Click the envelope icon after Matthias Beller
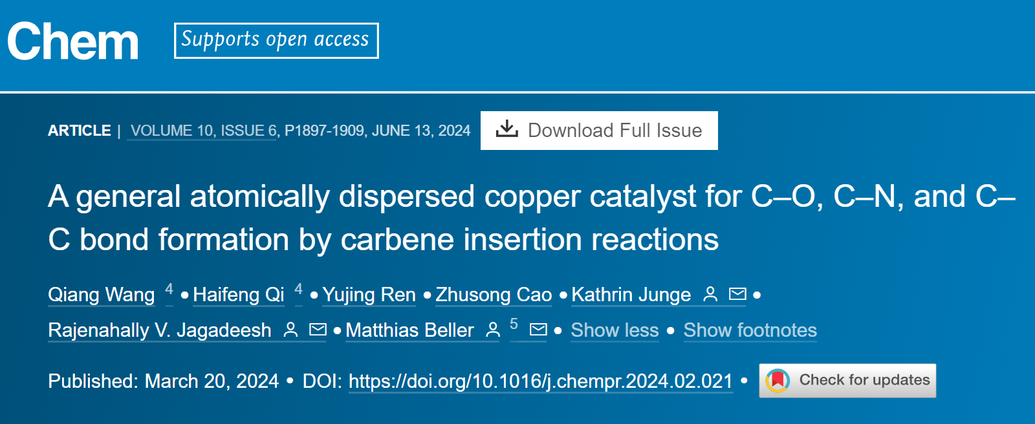This screenshot has height=424, width=1035. pyautogui.click(x=538, y=330)
